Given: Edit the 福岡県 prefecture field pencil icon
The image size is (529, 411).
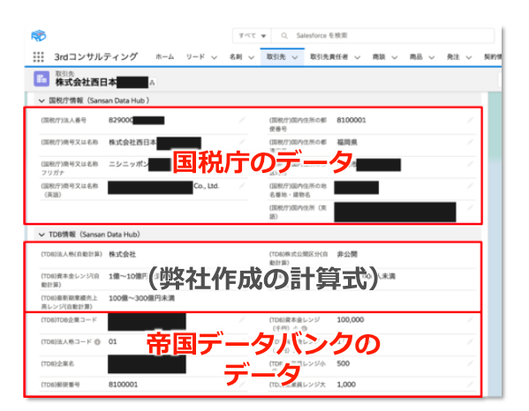Looking at the screenshot, I should click(471, 142).
